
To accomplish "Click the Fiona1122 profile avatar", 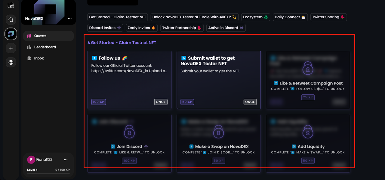I will (x=31, y=160).
